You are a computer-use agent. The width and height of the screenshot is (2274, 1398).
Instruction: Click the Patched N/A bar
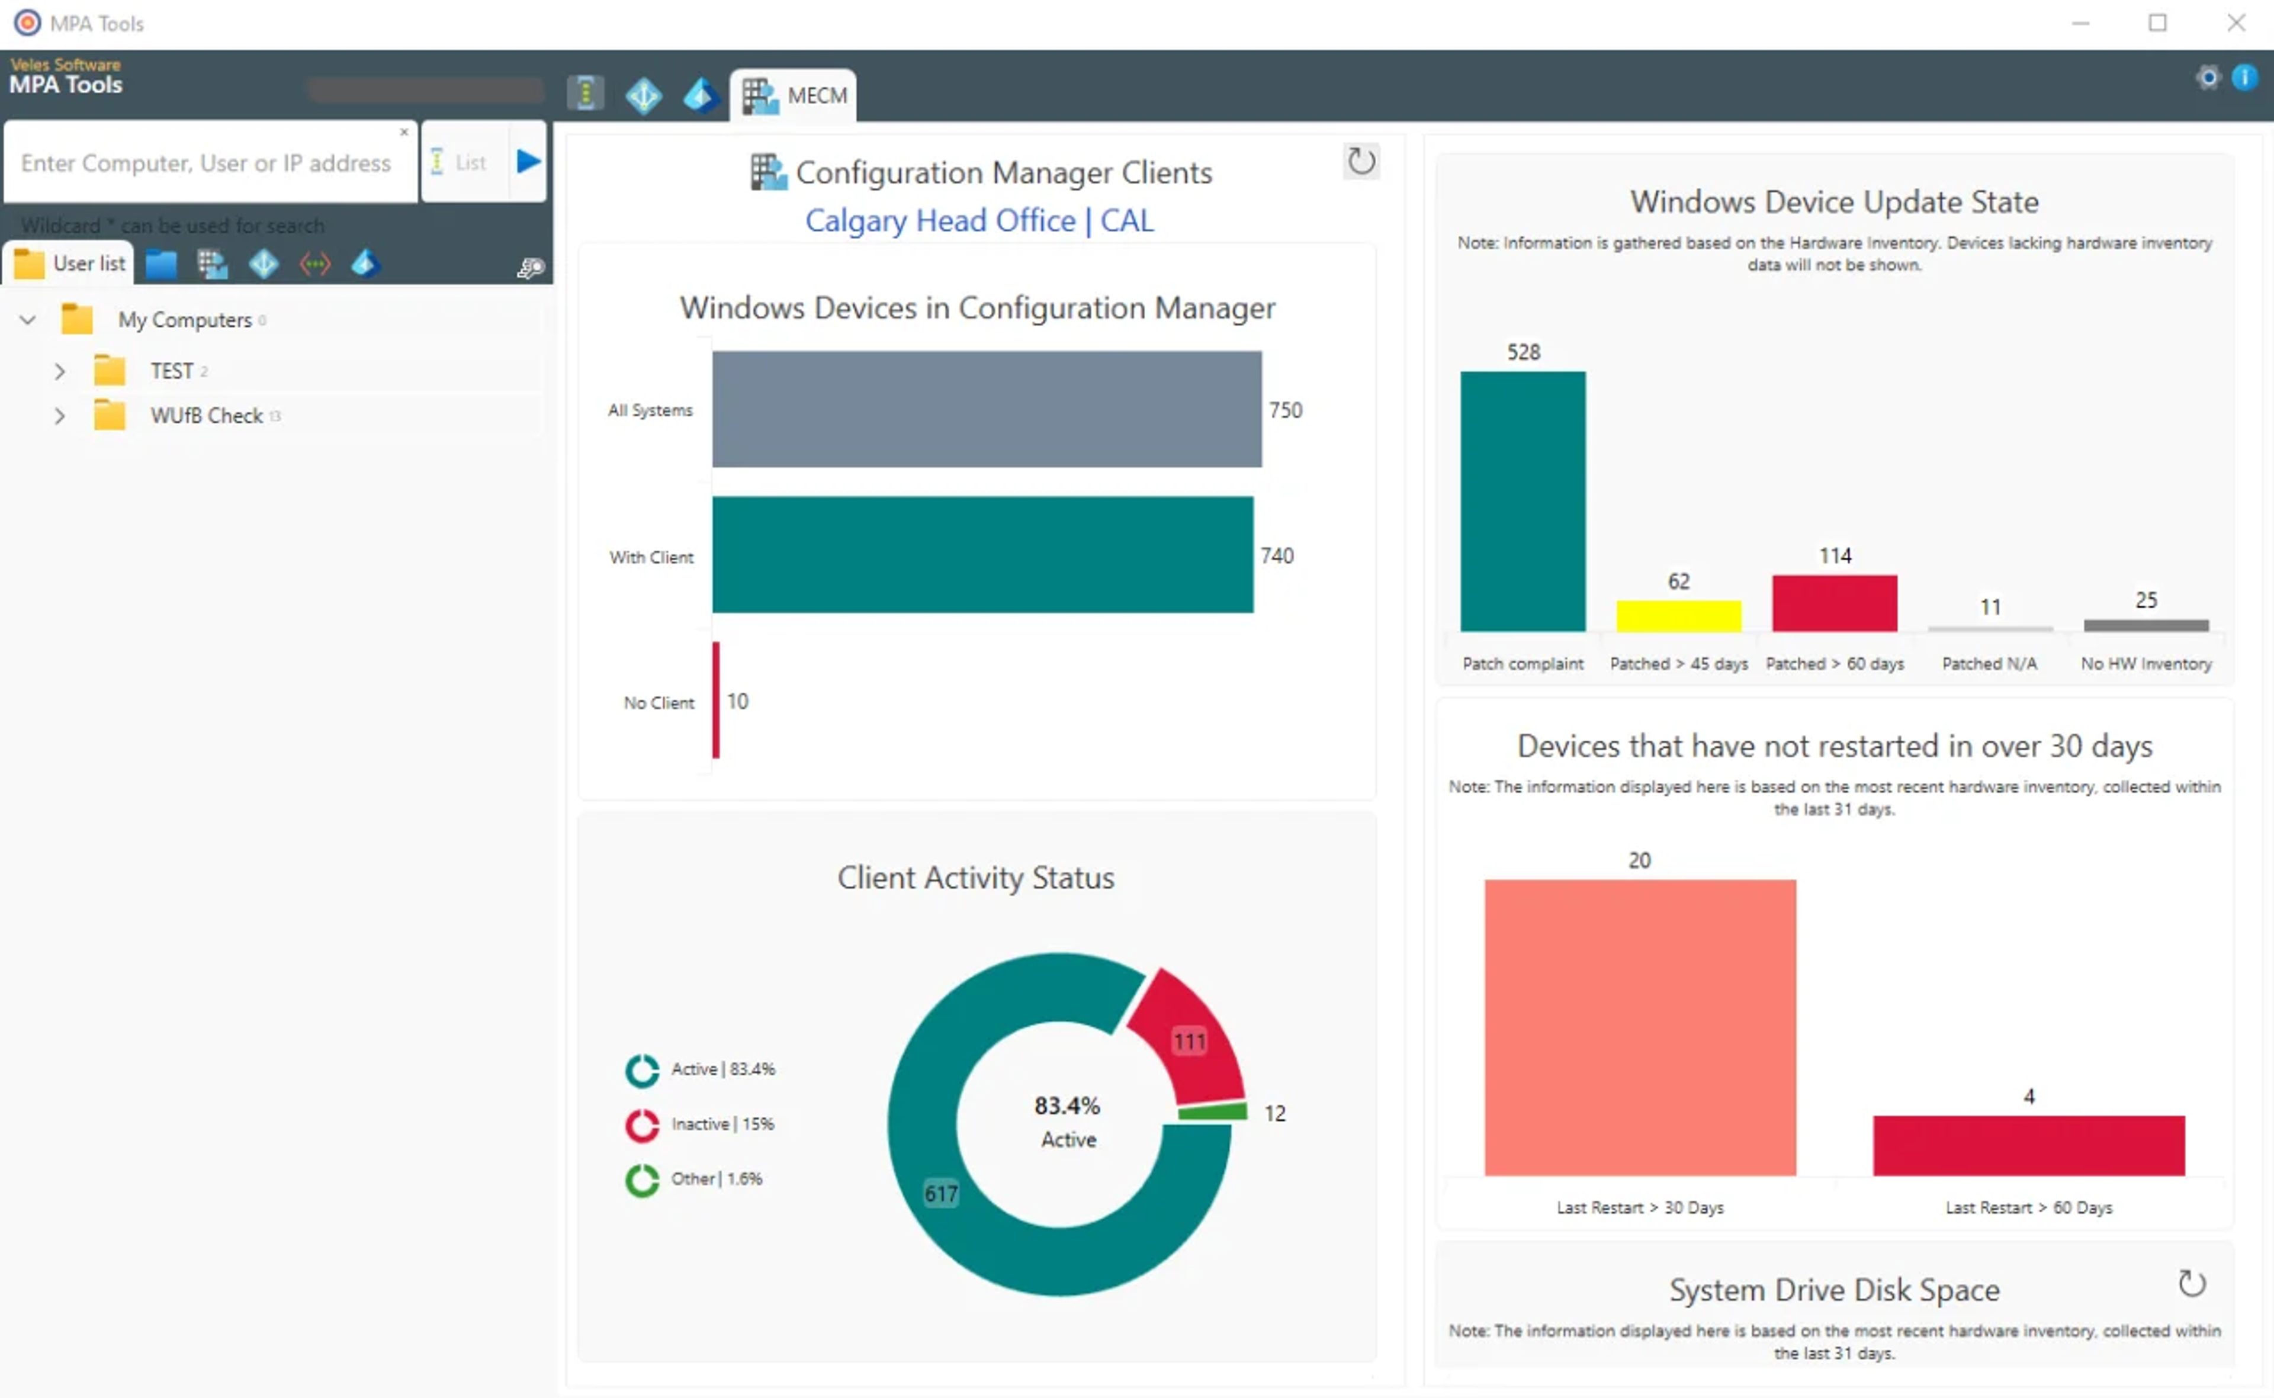(x=1990, y=629)
